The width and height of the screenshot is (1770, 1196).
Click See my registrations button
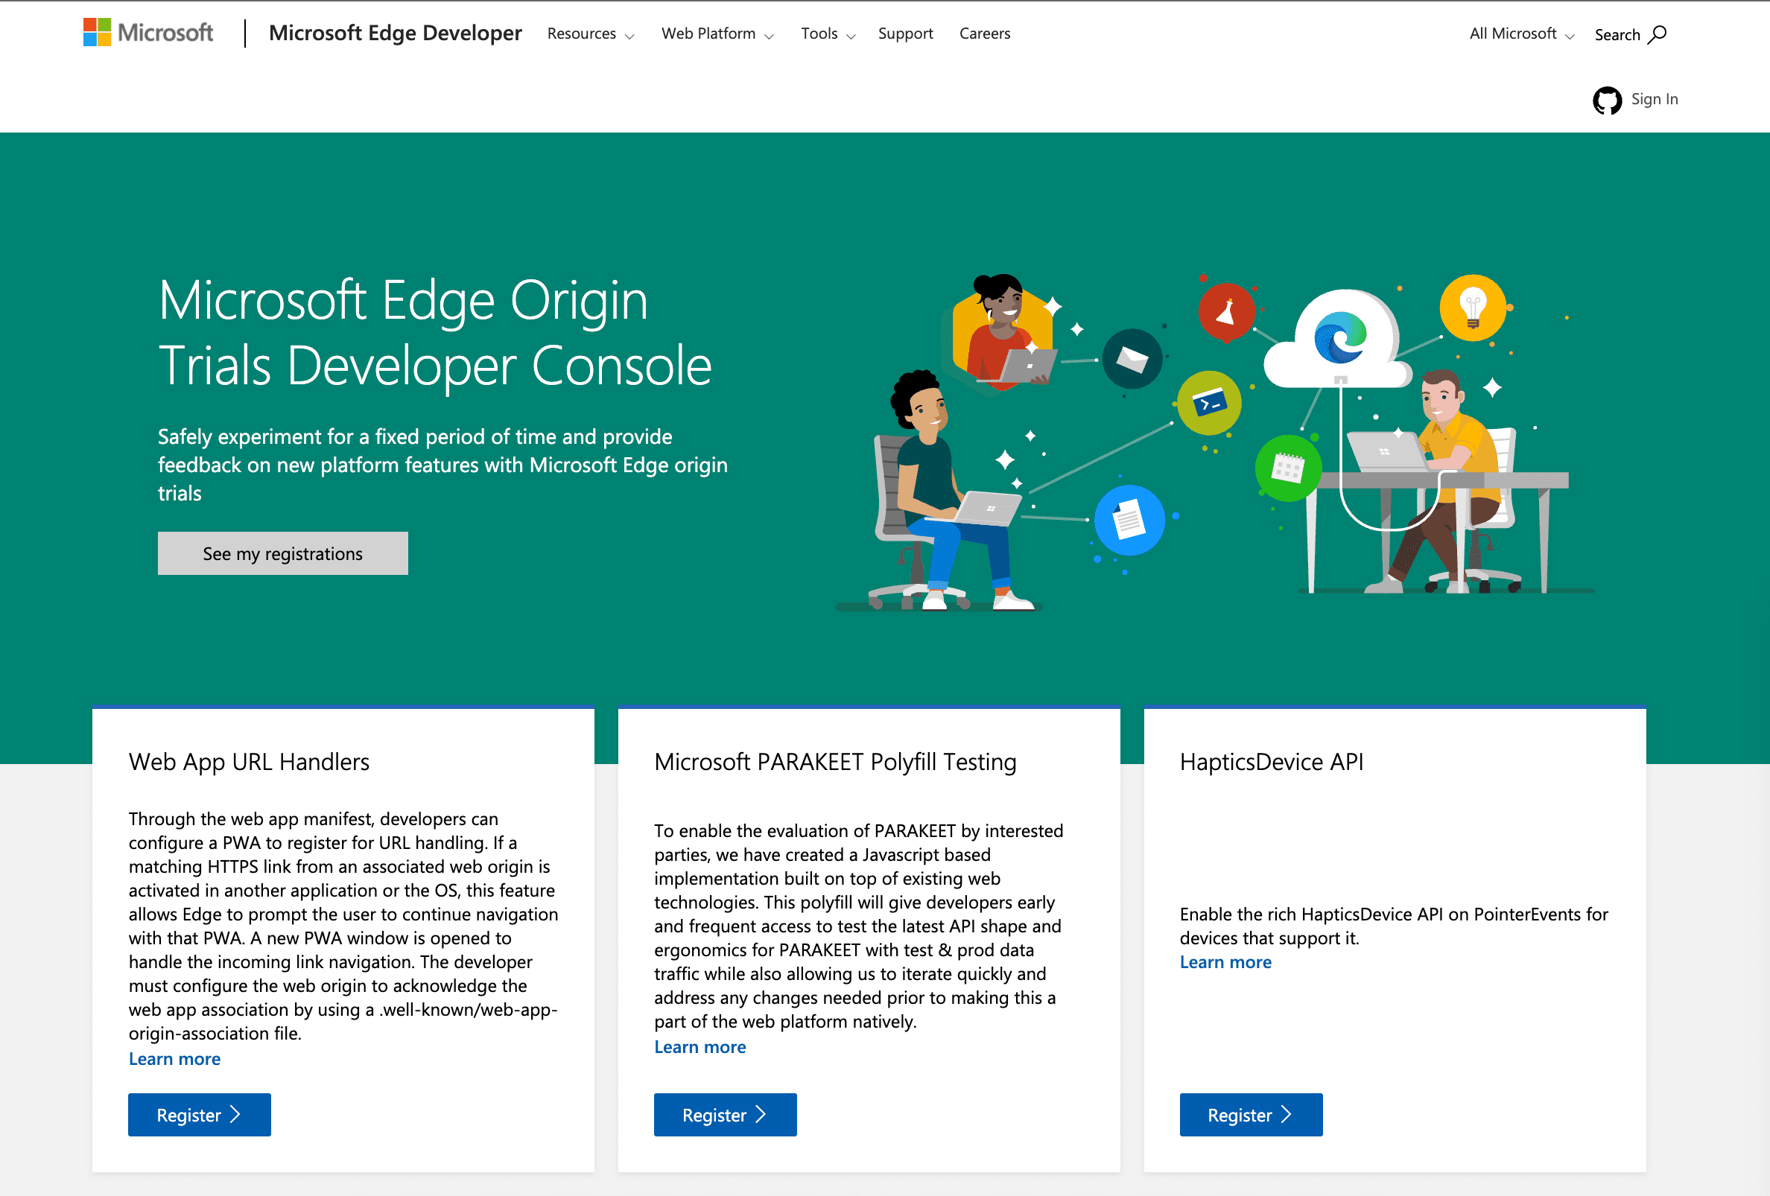pyautogui.click(x=282, y=553)
